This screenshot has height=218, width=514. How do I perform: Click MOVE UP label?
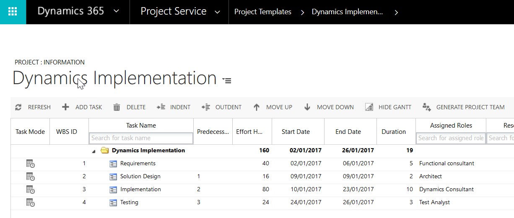tap(279, 107)
